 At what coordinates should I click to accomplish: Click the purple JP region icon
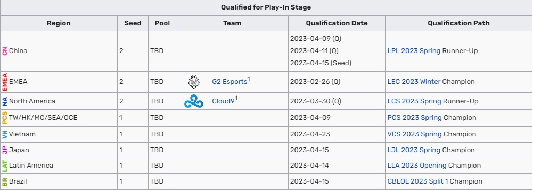4,150
